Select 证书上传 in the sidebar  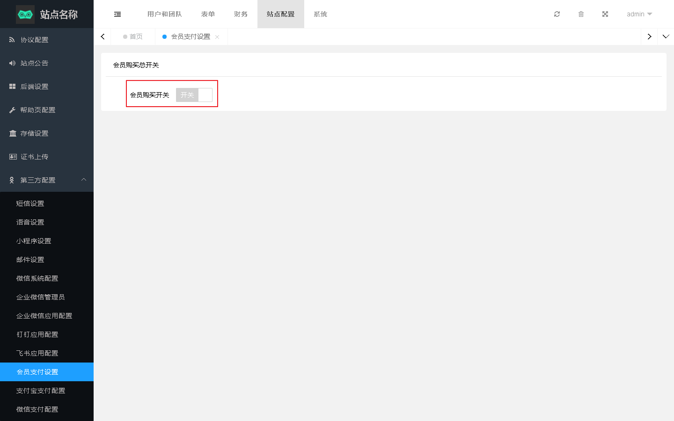click(34, 157)
